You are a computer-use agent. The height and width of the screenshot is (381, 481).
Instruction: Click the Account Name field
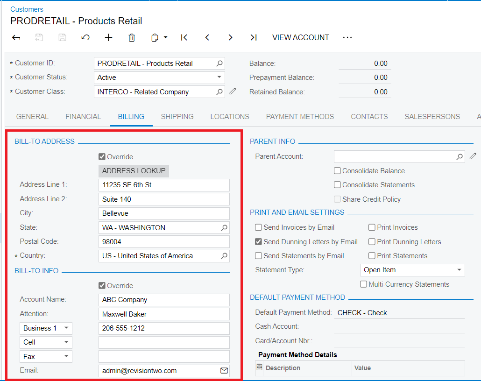click(164, 300)
